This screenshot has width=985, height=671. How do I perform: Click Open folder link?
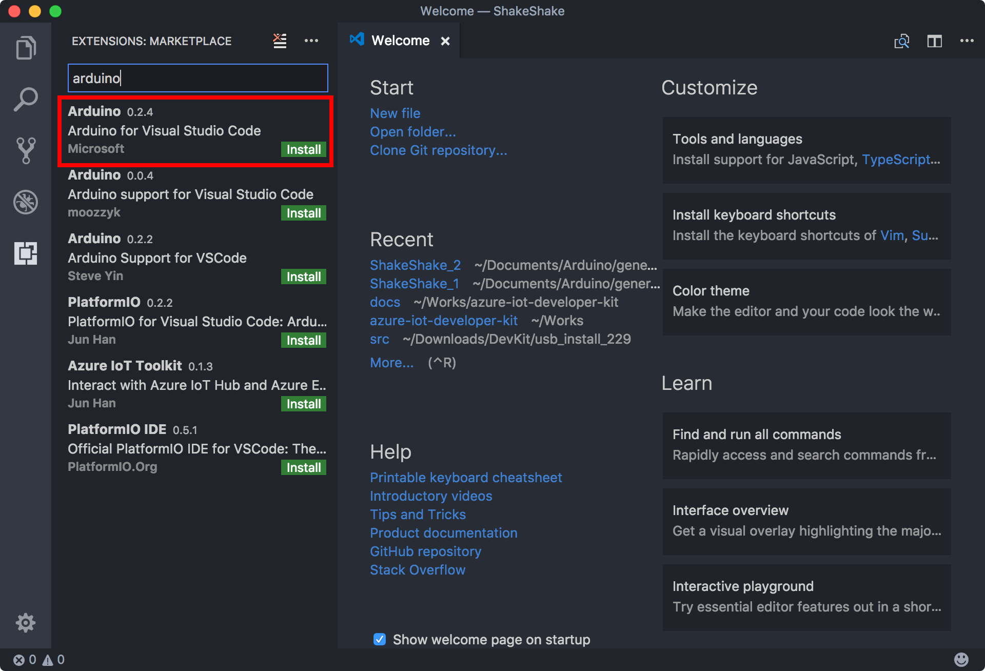click(413, 132)
